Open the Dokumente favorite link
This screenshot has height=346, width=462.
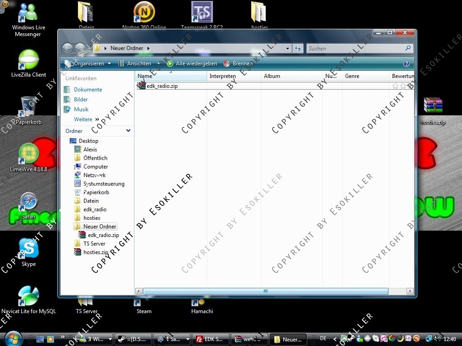pyautogui.click(x=88, y=90)
